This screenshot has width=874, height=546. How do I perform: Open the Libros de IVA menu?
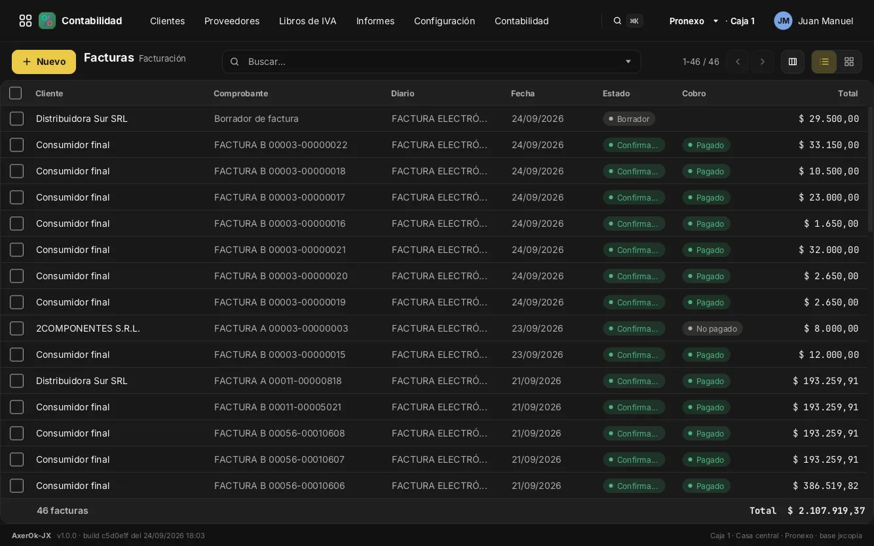308,21
